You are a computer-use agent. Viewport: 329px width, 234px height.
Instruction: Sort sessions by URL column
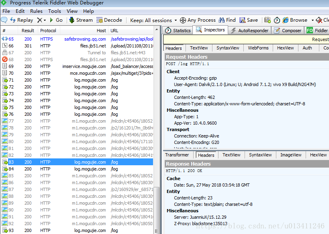pyautogui.click(x=131, y=31)
